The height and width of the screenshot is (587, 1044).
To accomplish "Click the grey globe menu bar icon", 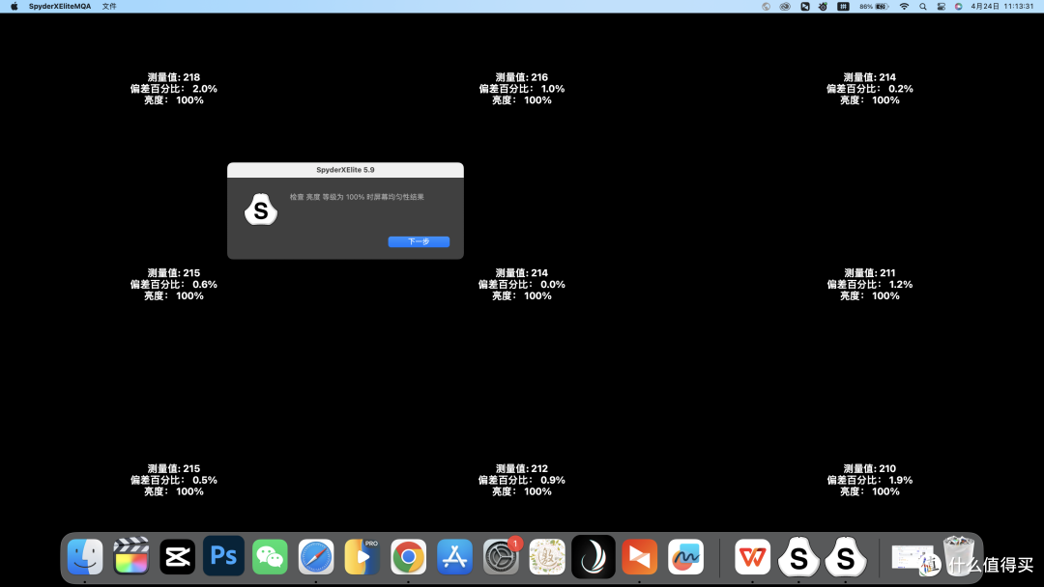I will [x=766, y=6].
